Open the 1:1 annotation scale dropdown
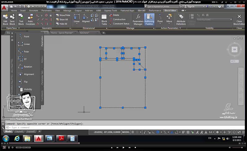The image size is (247, 151). pos(211,132)
